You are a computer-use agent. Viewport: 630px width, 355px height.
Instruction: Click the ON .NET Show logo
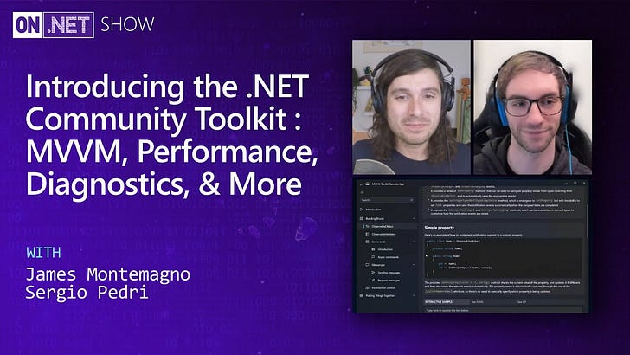[84, 25]
